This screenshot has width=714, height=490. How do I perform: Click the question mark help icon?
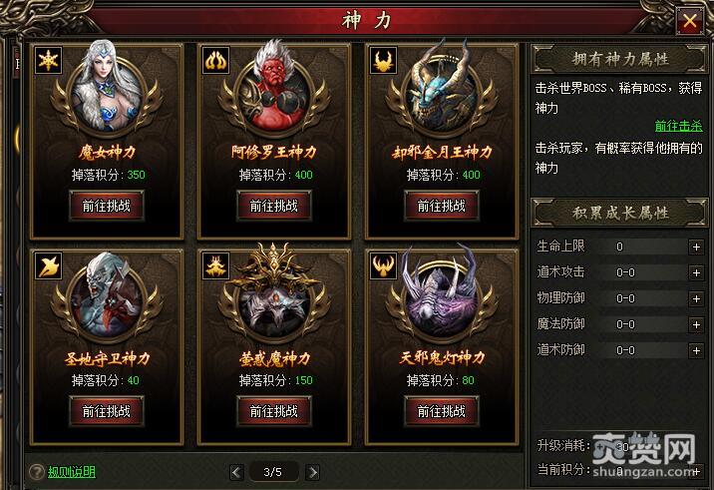coord(37,472)
